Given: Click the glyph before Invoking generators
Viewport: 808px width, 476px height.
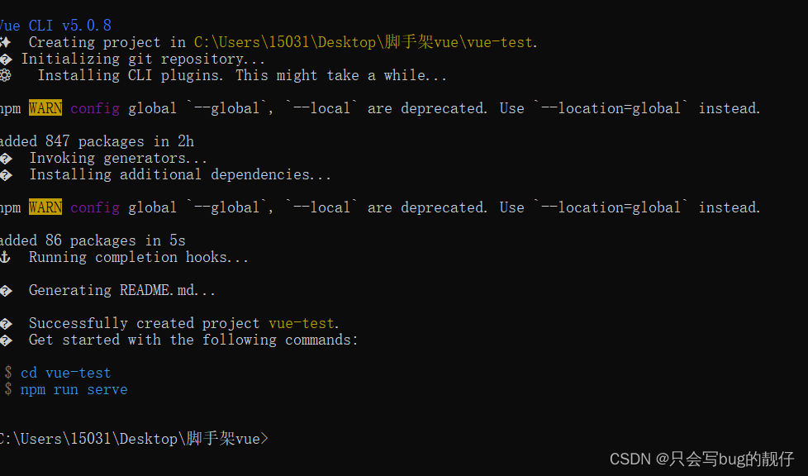Looking at the screenshot, I should pyautogui.click(x=6, y=158).
